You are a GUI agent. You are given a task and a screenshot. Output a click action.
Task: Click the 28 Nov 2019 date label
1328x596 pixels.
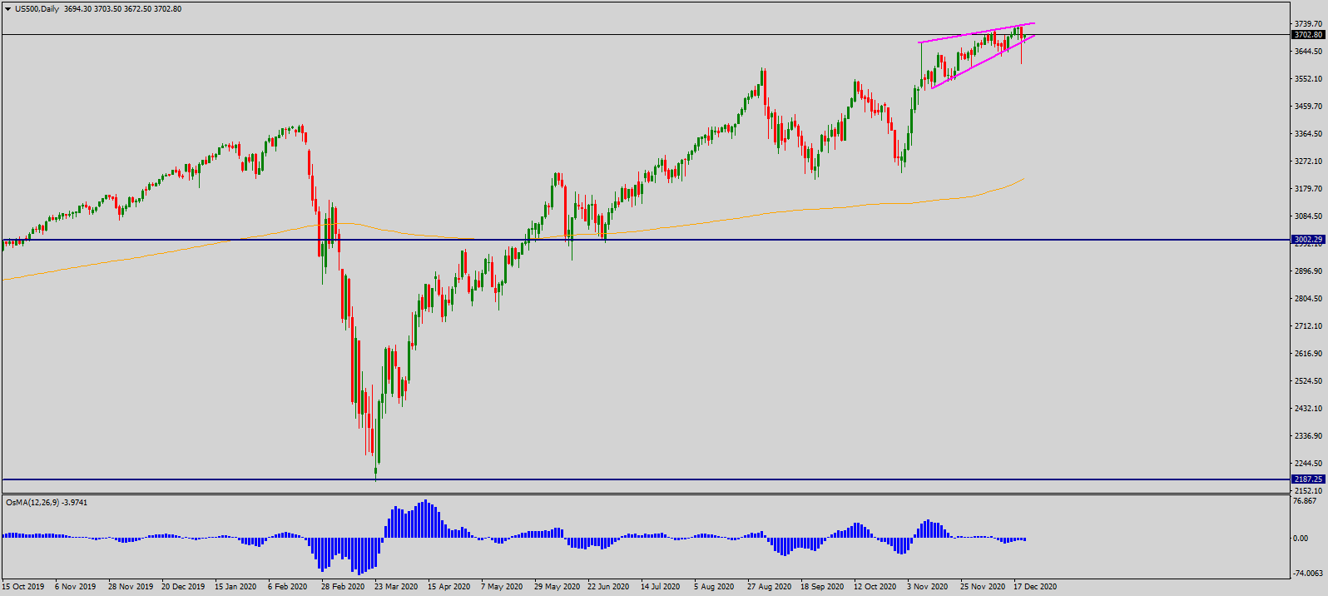point(131,587)
